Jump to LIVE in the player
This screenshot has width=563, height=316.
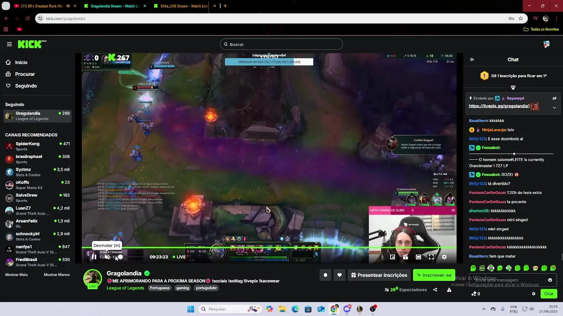click(x=179, y=257)
